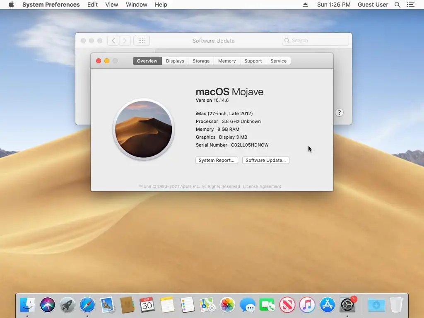Open Safari compass icon in dock
424x318 pixels.
tap(87, 305)
